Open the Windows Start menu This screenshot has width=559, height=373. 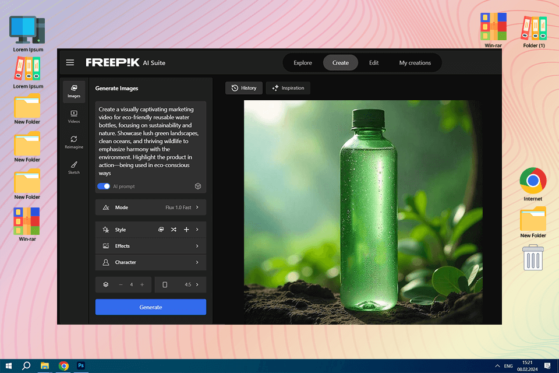9,366
